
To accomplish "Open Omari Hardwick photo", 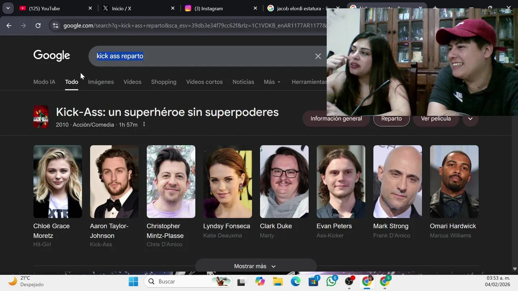I will [454, 181].
